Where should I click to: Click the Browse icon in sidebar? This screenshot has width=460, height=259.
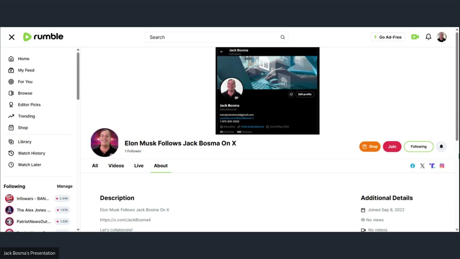(11, 93)
